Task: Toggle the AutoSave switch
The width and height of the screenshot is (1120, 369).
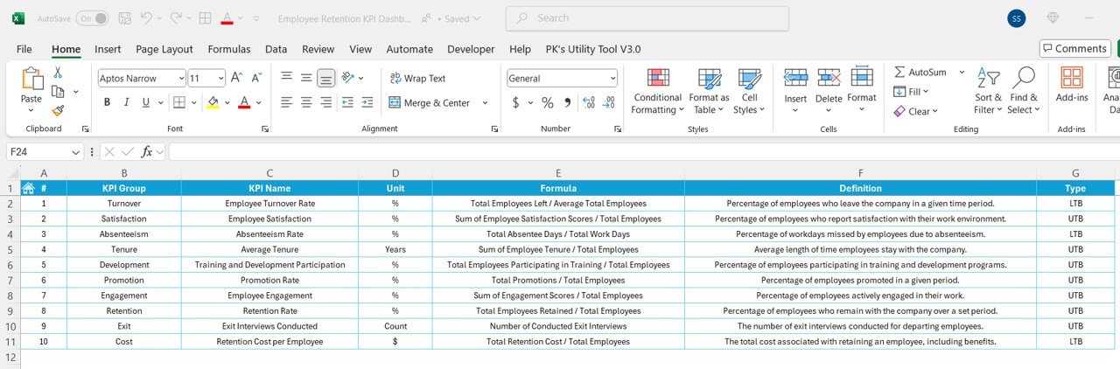Action: tap(92, 18)
